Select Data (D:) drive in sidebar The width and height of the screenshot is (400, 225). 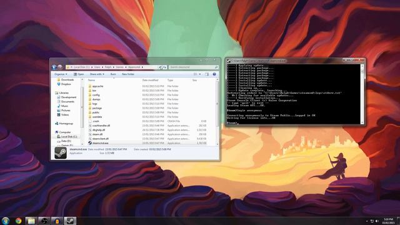point(64,141)
